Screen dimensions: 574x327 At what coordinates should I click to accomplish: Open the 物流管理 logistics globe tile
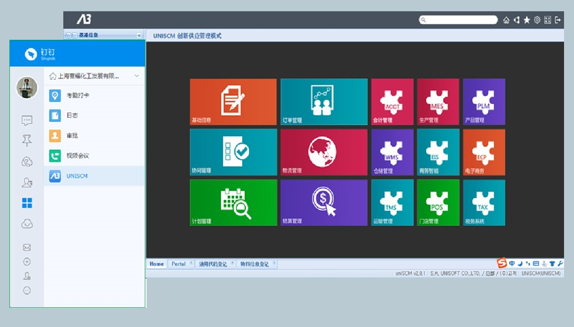pos(324,152)
